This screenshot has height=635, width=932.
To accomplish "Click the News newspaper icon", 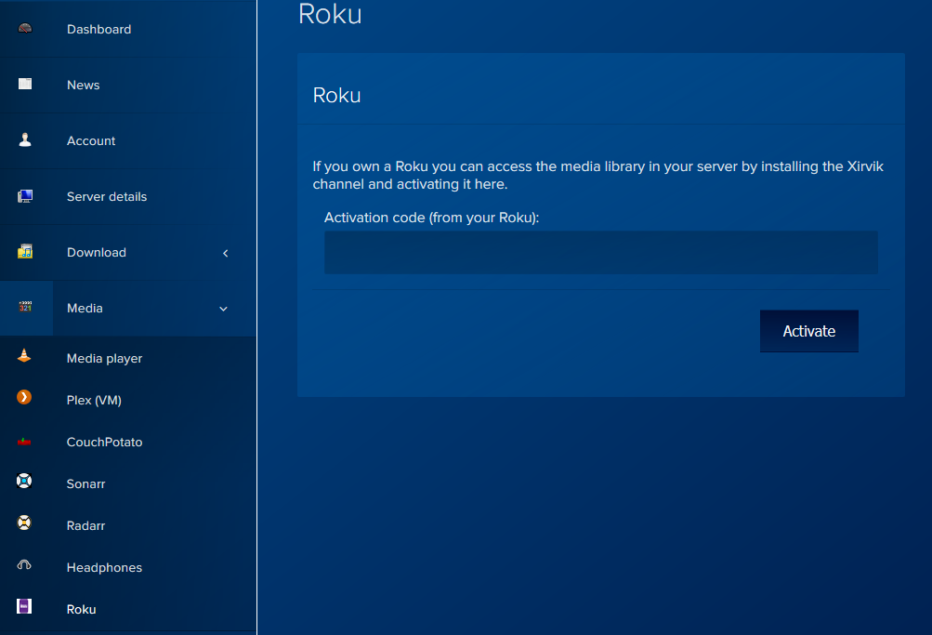I will [25, 84].
